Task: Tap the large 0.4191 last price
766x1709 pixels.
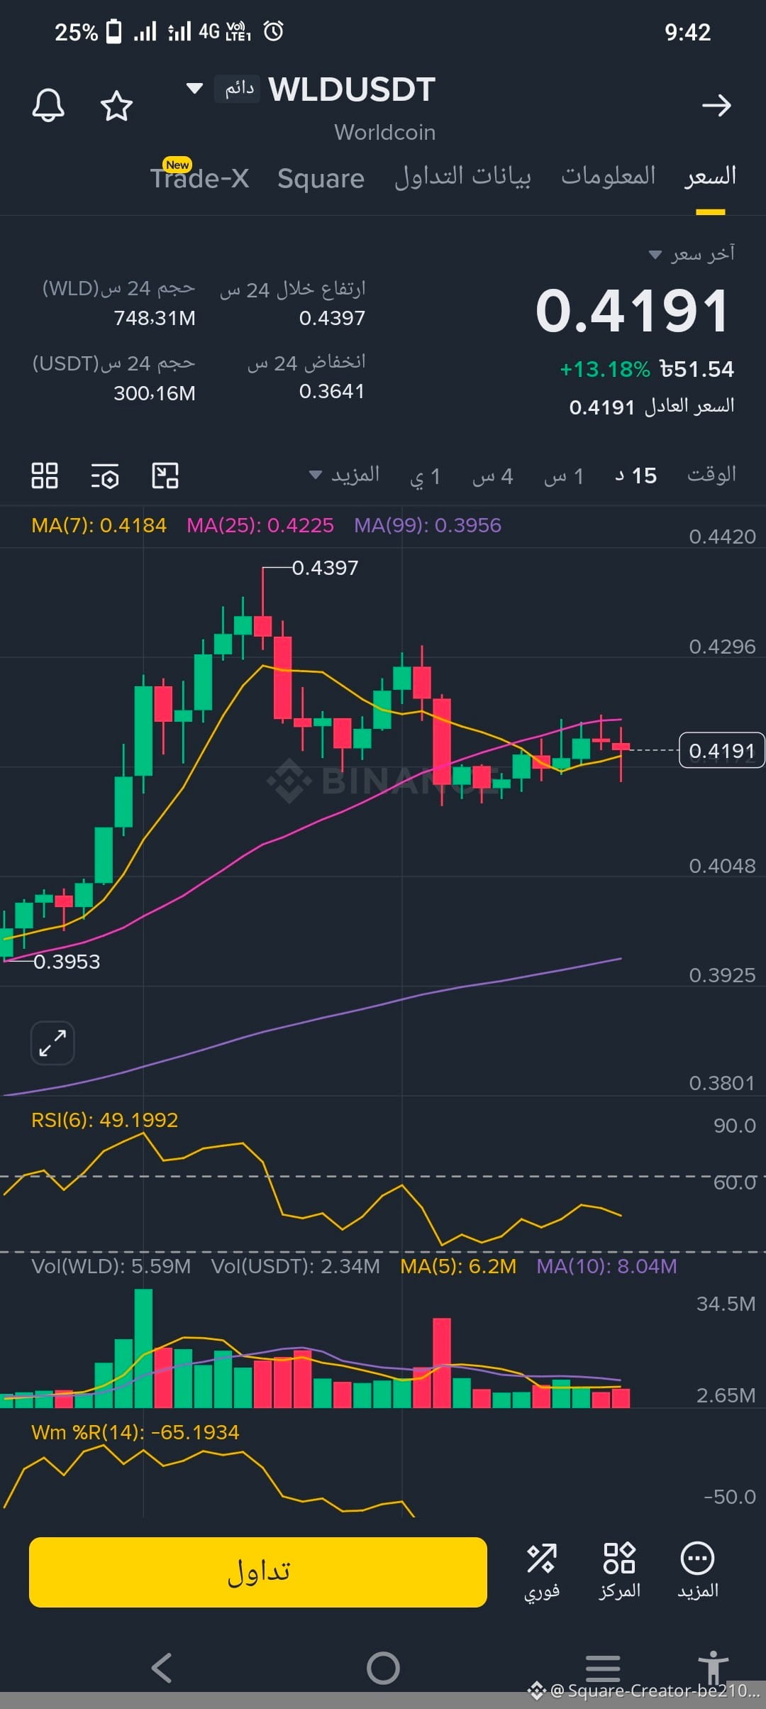Action: pyautogui.click(x=632, y=311)
